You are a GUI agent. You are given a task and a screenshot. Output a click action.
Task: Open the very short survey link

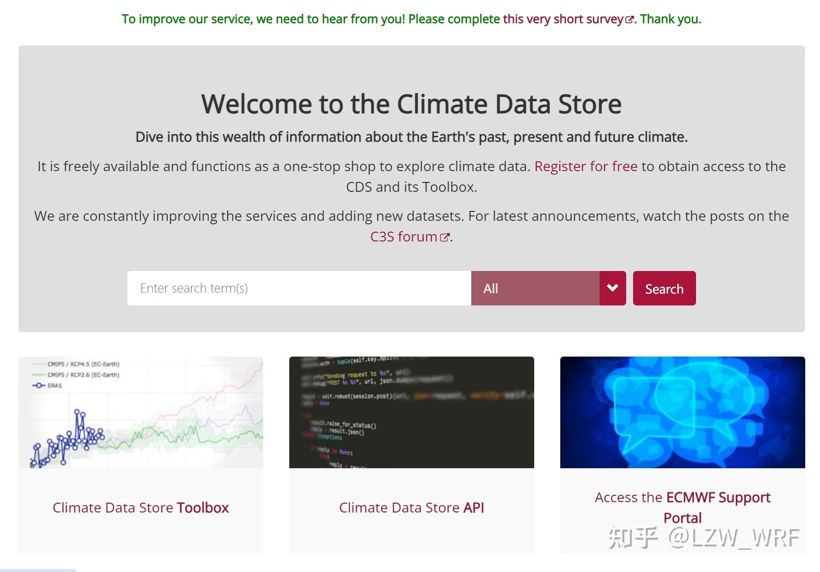click(563, 19)
